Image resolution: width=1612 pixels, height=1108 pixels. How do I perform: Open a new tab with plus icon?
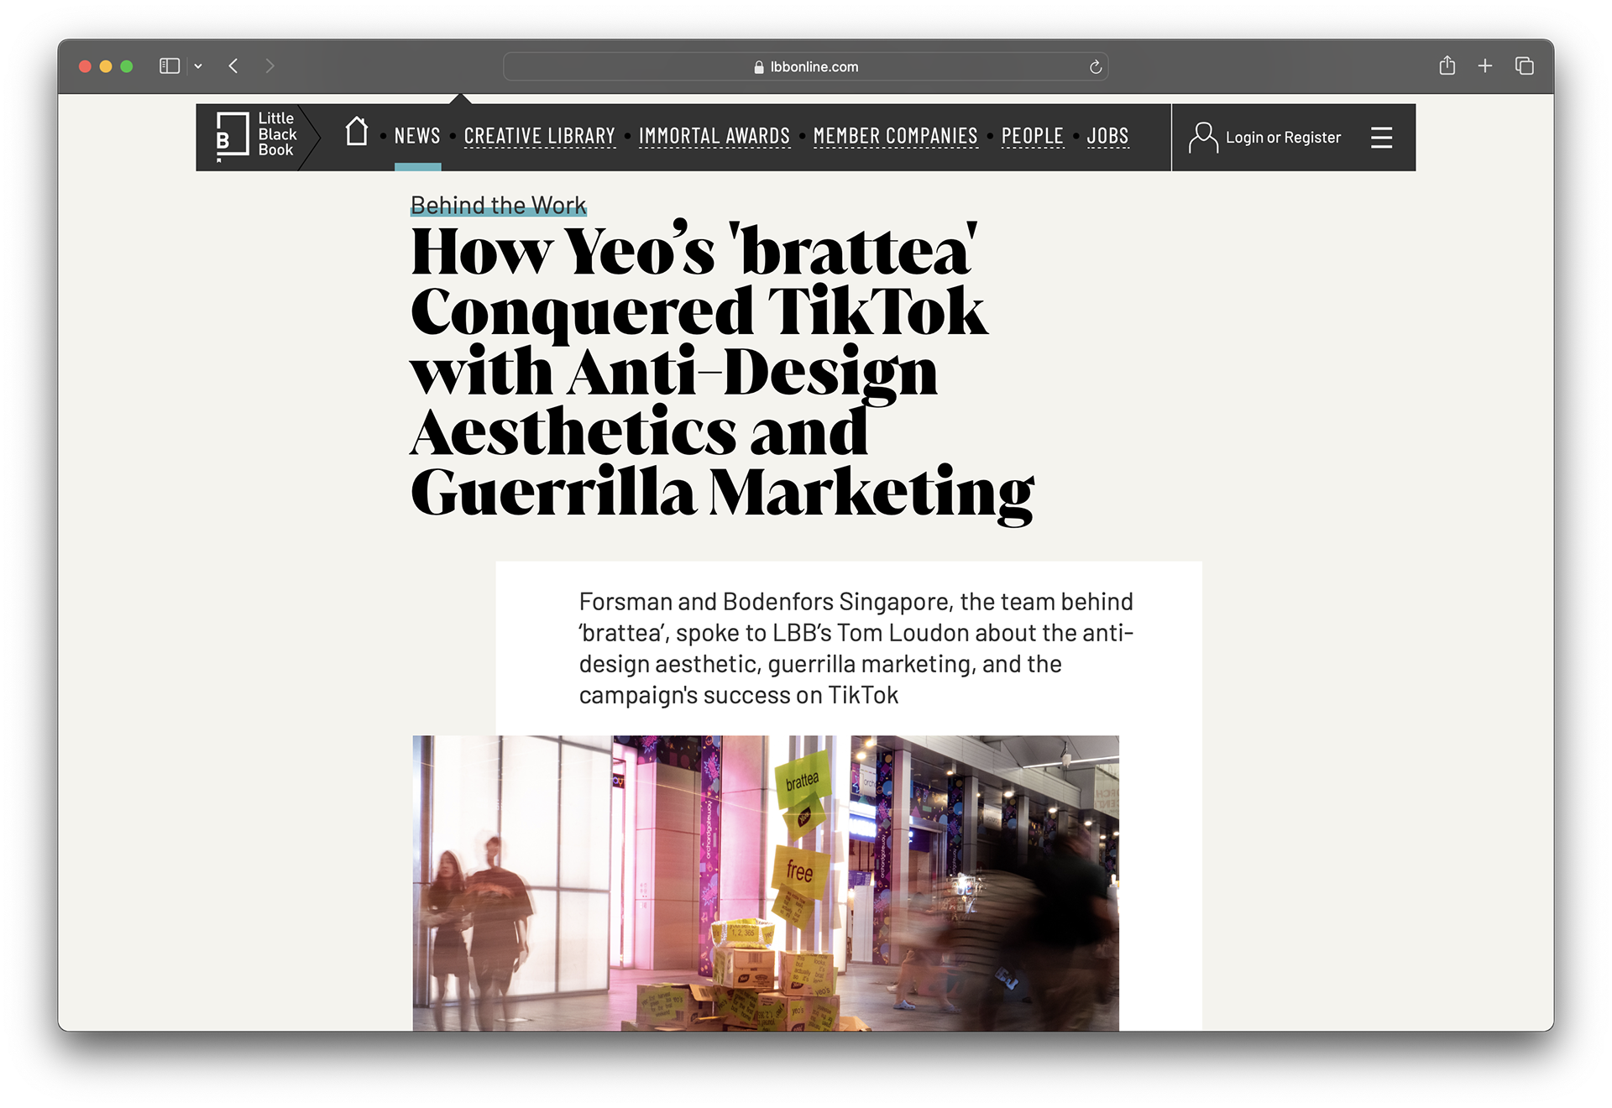[x=1485, y=66]
